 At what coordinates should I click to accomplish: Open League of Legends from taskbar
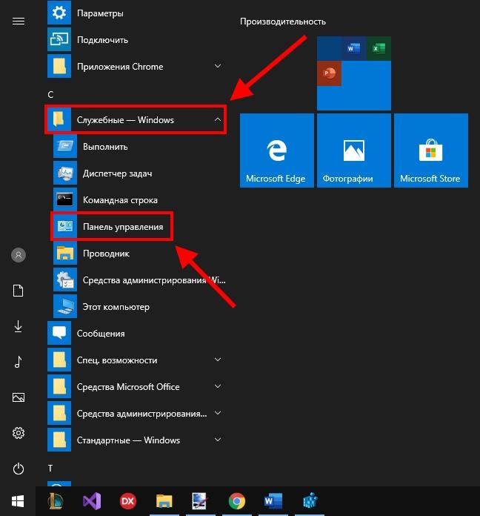pos(56,501)
